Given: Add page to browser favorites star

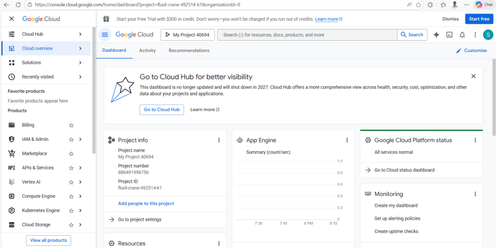Looking at the screenshot, I should (418, 5).
